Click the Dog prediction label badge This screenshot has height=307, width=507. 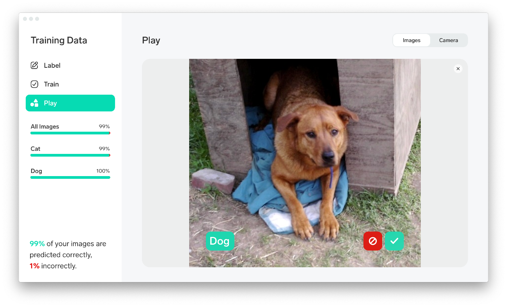[220, 241]
